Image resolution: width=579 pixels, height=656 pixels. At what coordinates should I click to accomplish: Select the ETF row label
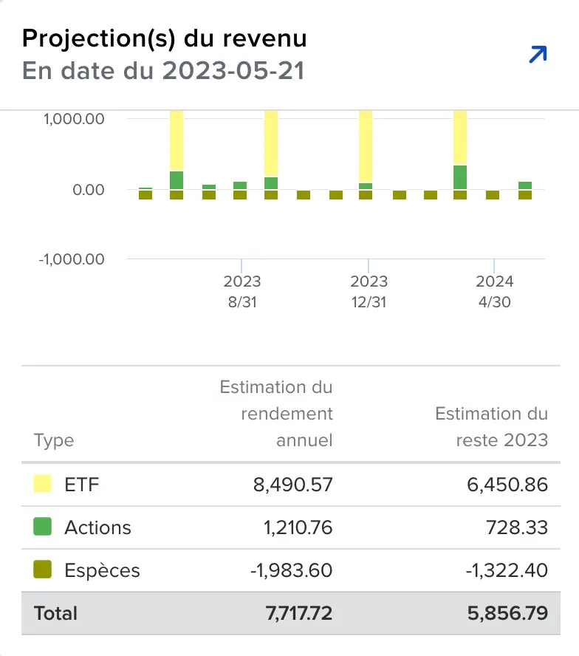point(81,485)
